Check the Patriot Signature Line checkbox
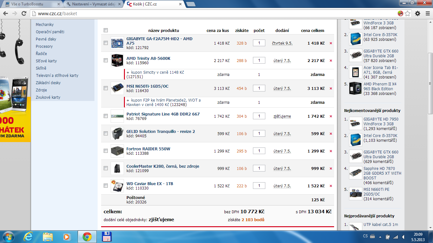 tap(106, 116)
